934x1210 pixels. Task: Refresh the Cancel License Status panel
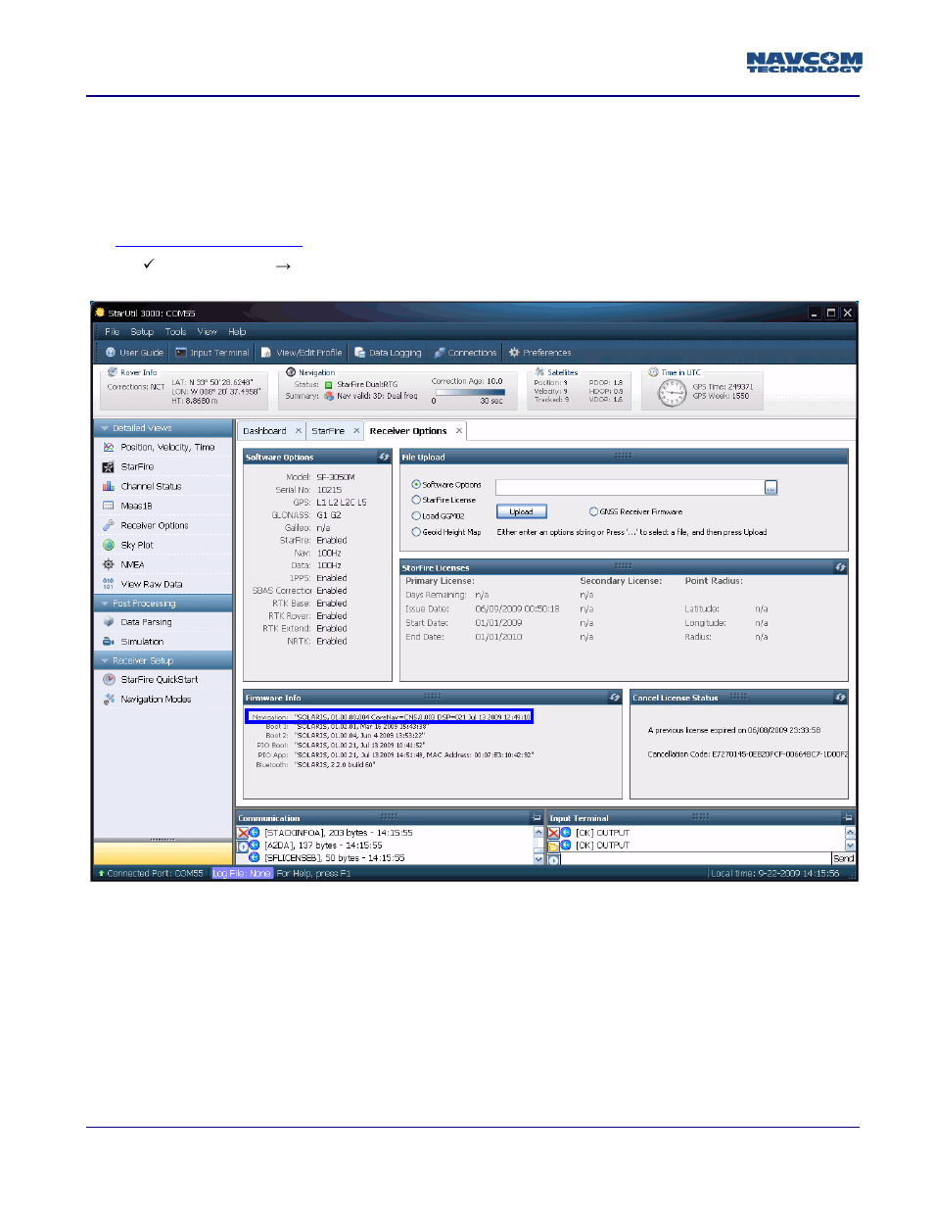(x=840, y=698)
